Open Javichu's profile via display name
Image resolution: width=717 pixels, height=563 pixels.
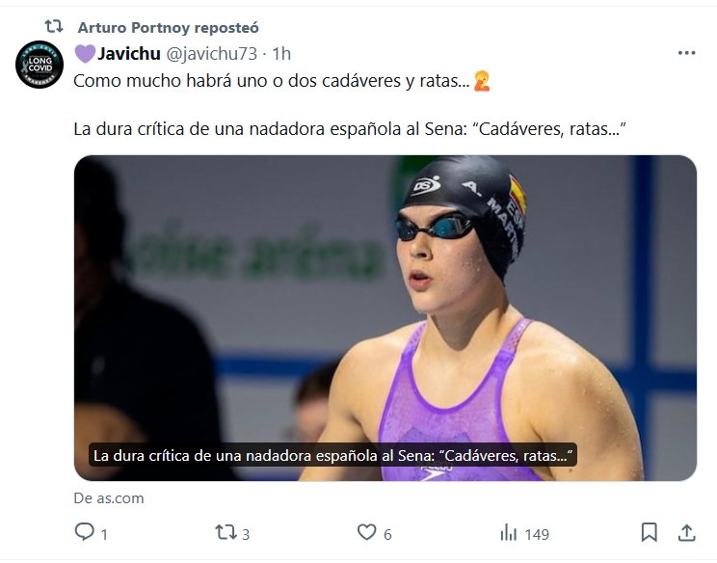(129, 54)
